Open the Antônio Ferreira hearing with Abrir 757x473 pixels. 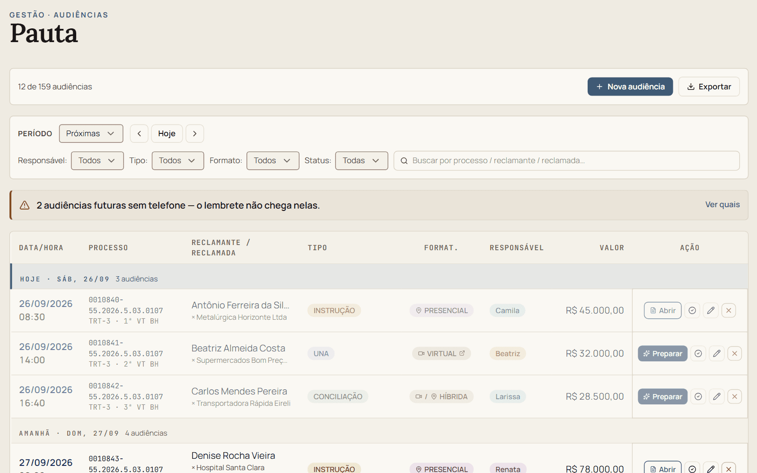point(662,310)
